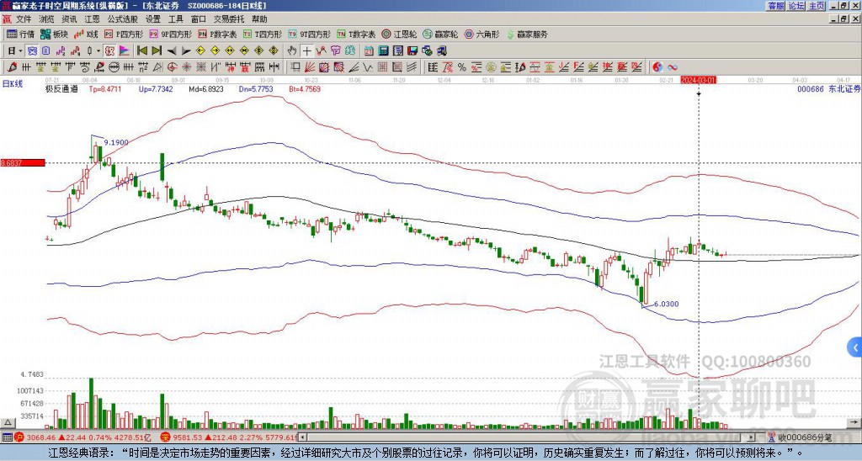Viewport: 862px width, 461px height.
Task: Expand the 日 period dropdown
Action: click(21, 51)
